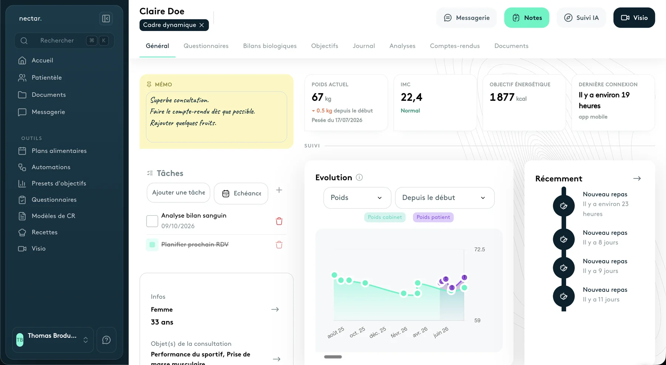The image size is (666, 365).
Task: Open the Journal tab
Action: (x=364, y=46)
